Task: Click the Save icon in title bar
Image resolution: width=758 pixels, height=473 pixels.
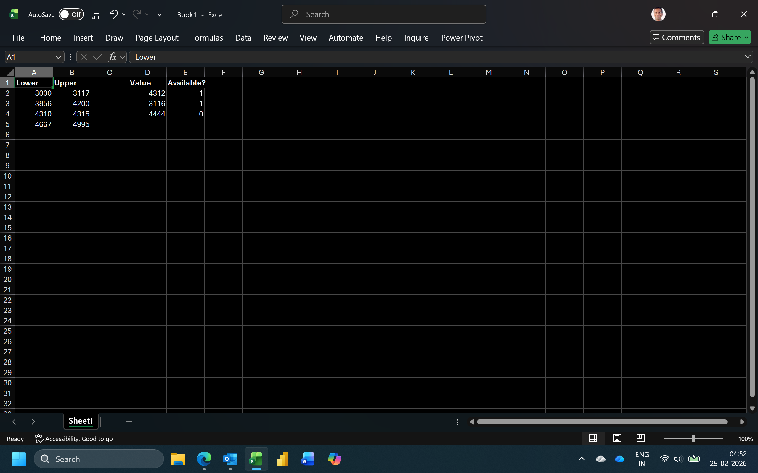Action: [x=96, y=14]
